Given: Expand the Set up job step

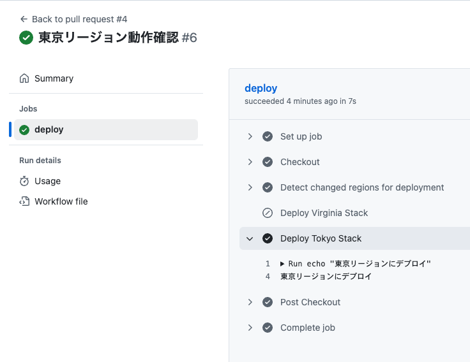Looking at the screenshot, I should click(250, 136).
